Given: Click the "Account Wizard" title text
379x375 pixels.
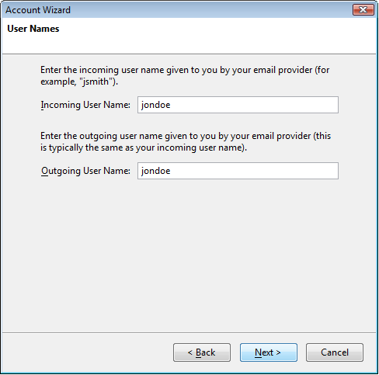Looking at the screenshot, I should 38,10.
